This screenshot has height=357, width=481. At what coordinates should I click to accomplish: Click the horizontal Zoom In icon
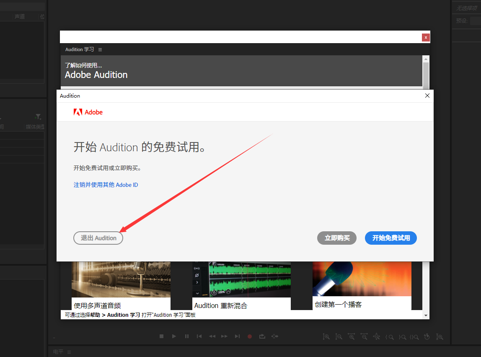(x=352, y=336)
